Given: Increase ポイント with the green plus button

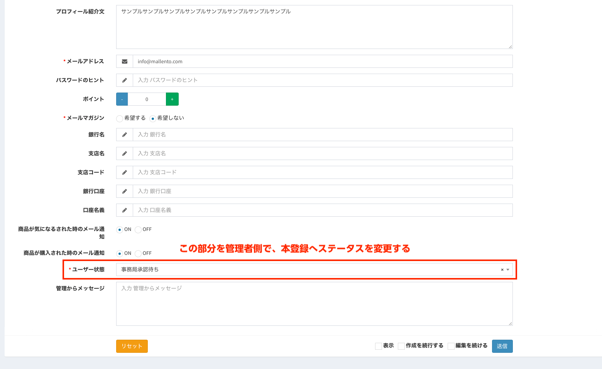Looking at the screenshot, I should [x=172, y=99].
